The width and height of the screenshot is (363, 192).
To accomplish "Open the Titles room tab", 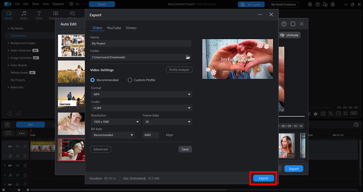I will pos(39,15).
